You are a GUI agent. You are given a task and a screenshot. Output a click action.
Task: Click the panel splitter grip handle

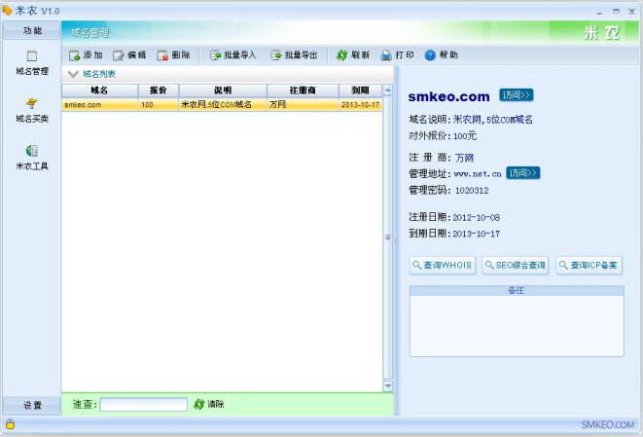point(396,240)
